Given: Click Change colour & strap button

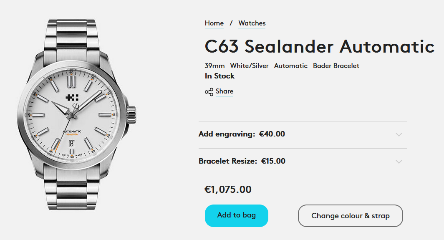Looking at the screenshot, I should 350,216.
